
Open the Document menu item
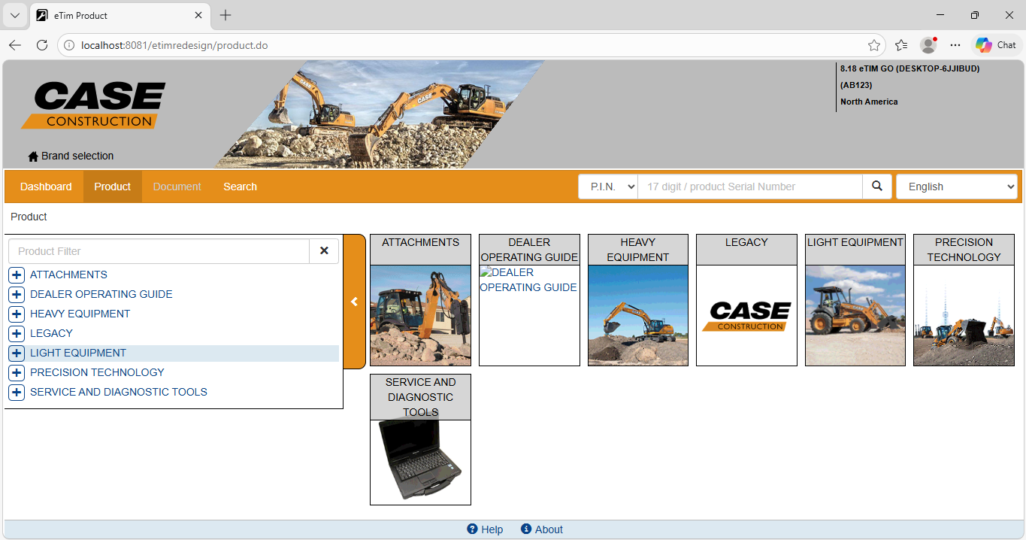tap(177, 187)
